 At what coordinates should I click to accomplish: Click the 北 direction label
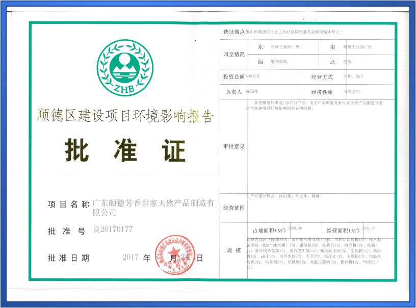pos(333,62)
